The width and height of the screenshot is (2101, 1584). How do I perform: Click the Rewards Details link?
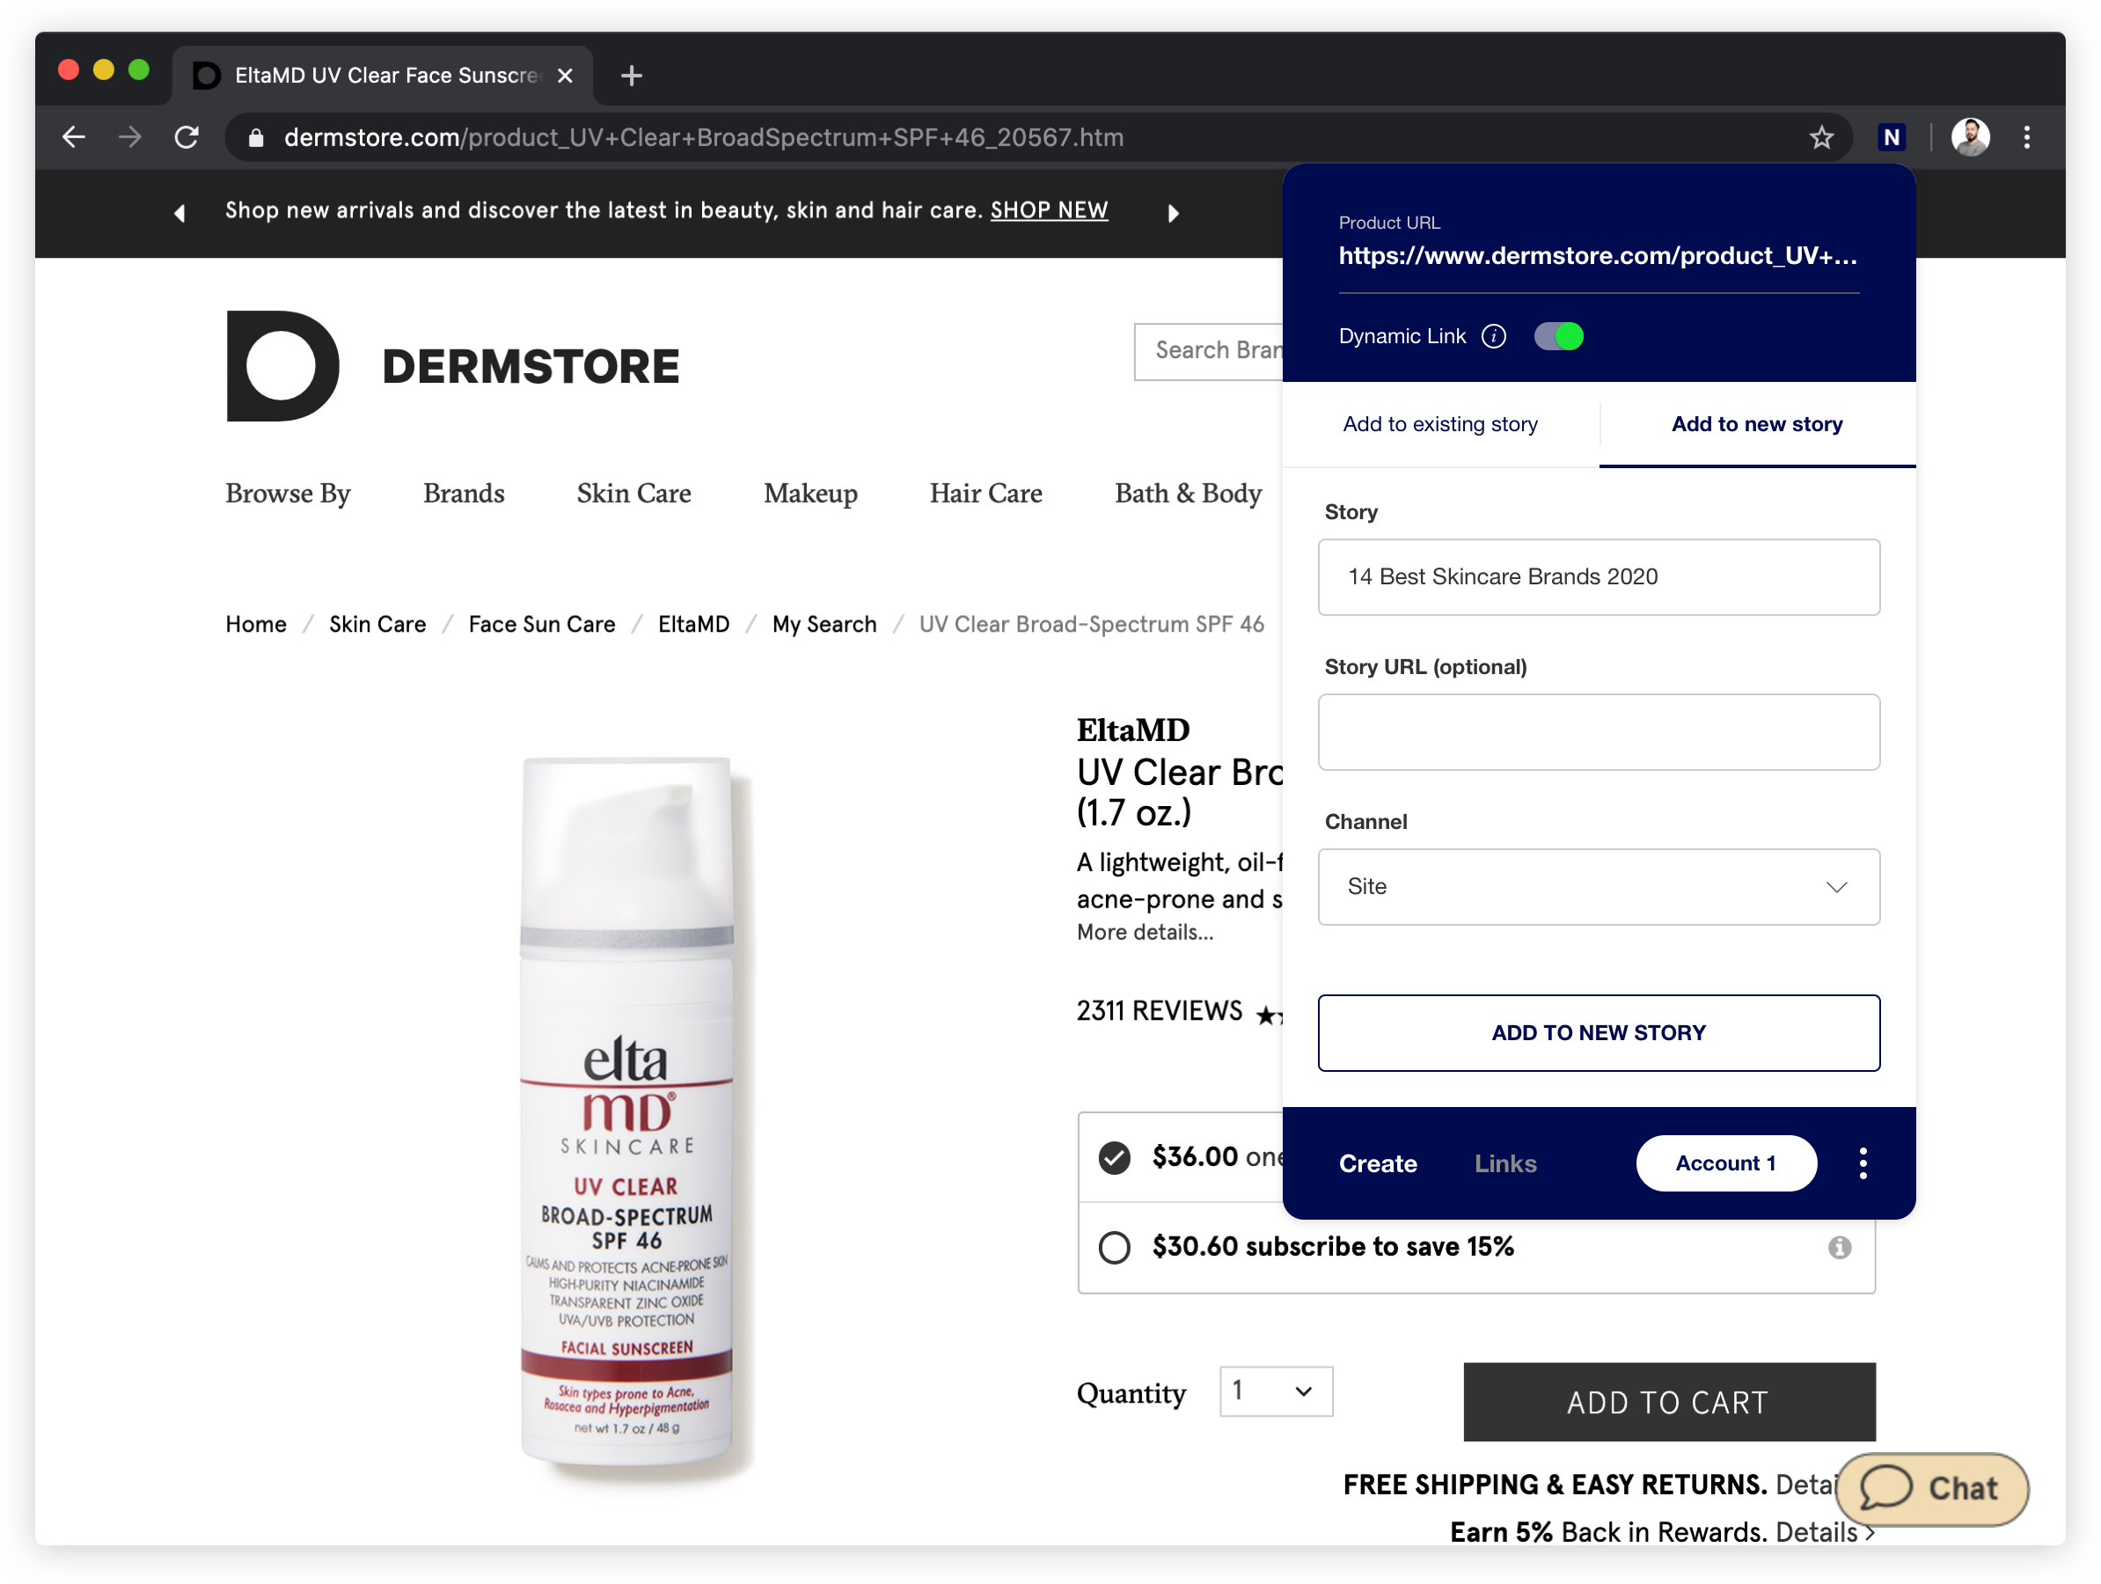point(1824,1532)
